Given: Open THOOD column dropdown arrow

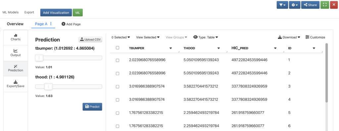Looking at the screenshot, I should click(218, 48).
